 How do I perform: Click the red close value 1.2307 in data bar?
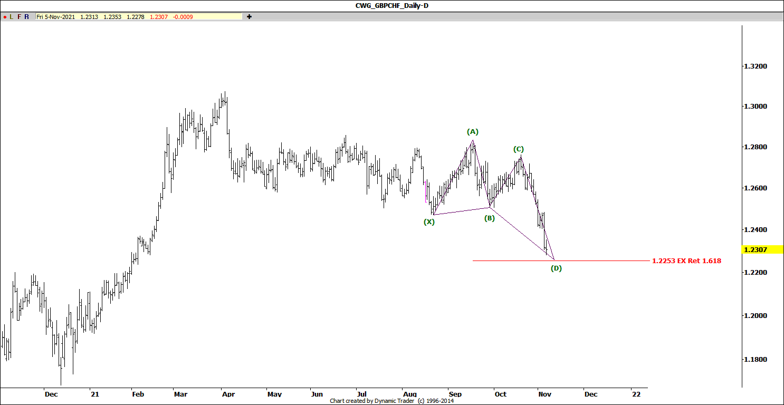(x=159, y=17)
